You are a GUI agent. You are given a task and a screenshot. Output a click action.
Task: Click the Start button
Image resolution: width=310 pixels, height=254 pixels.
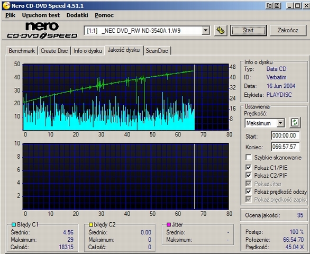click(x=248, y=31)
